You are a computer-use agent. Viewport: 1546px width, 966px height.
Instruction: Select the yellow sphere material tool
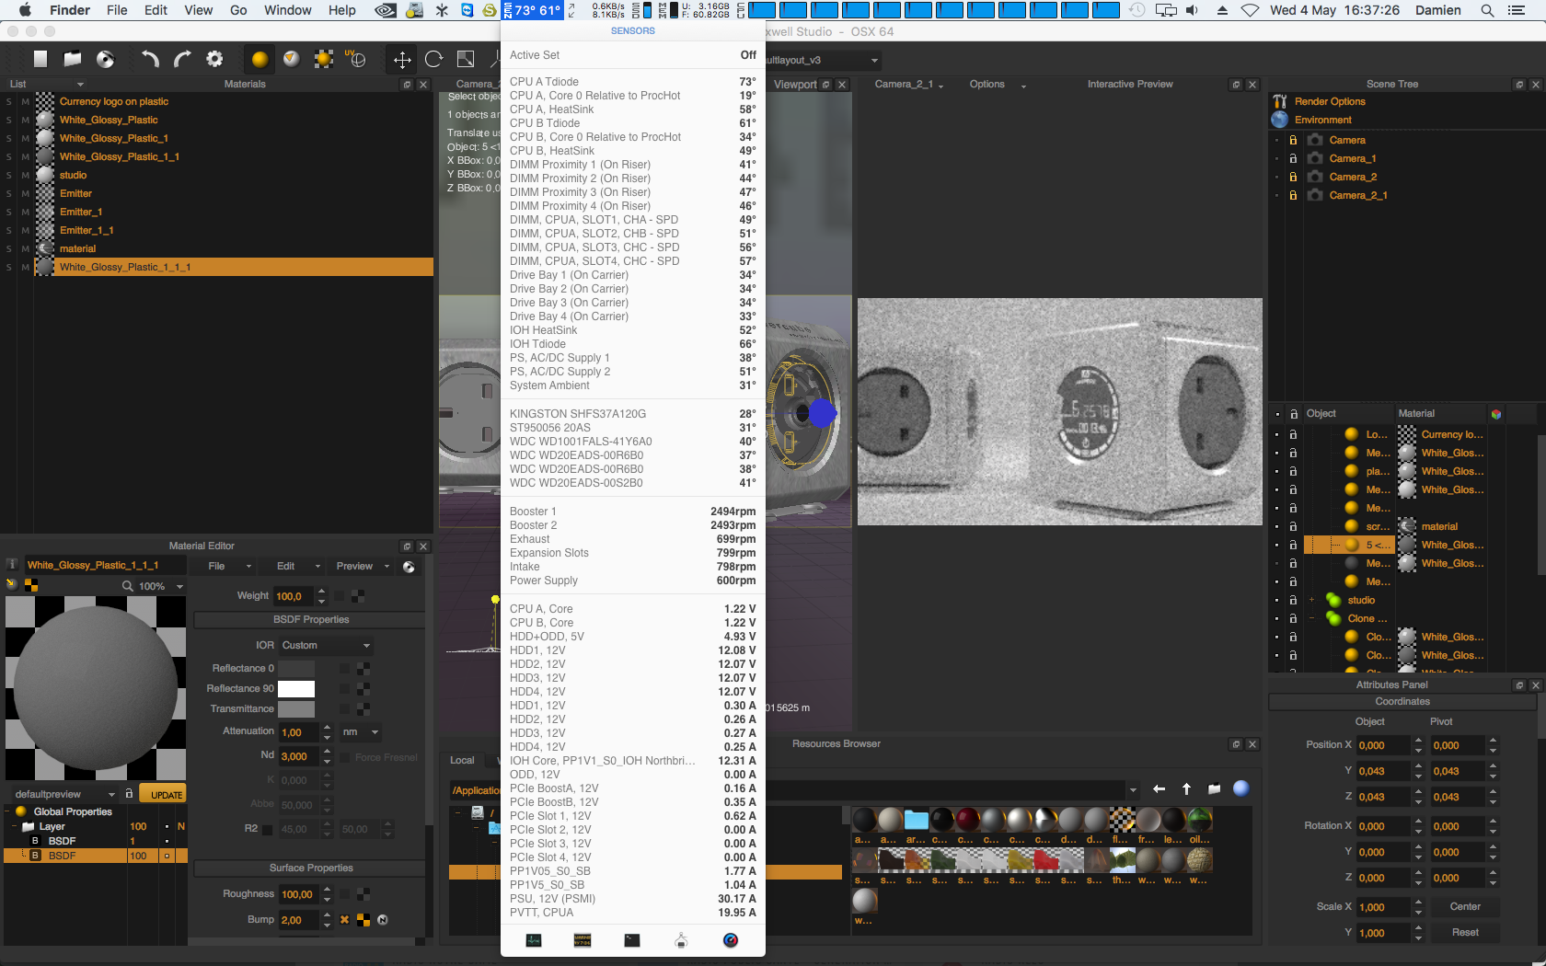pos(260,60)
